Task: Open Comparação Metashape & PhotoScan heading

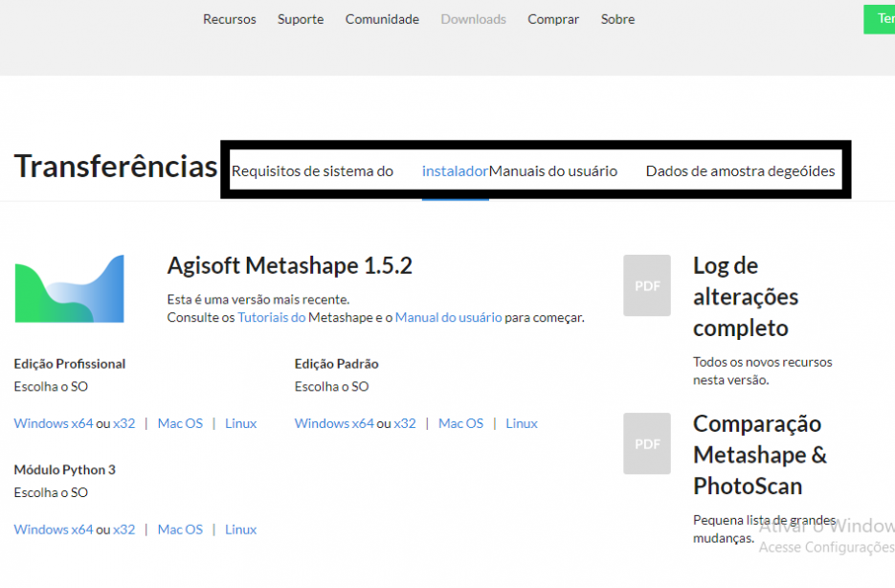Action: click(x=760, y=455)
